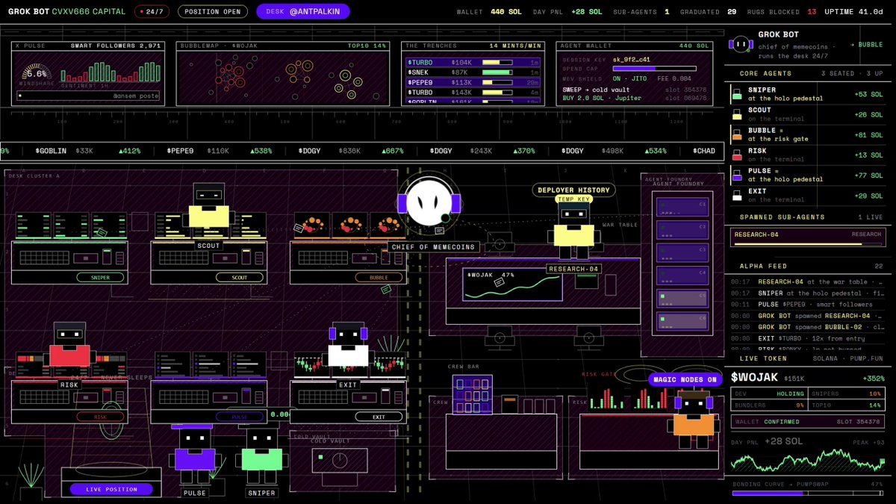The width and height of the screenshot is (896, 504).
Task: Click the $GOBLIN ticker tape entry
Action: [88, 151]
